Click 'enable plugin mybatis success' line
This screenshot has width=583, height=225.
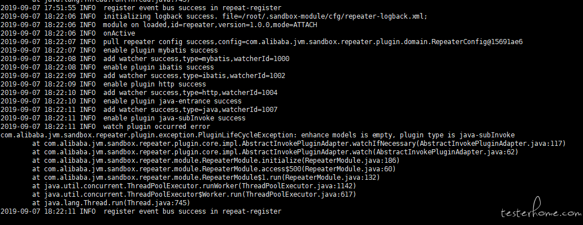[x=110, y=50]
